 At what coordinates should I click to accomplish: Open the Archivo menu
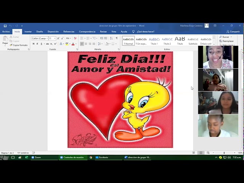click(6, 32)
